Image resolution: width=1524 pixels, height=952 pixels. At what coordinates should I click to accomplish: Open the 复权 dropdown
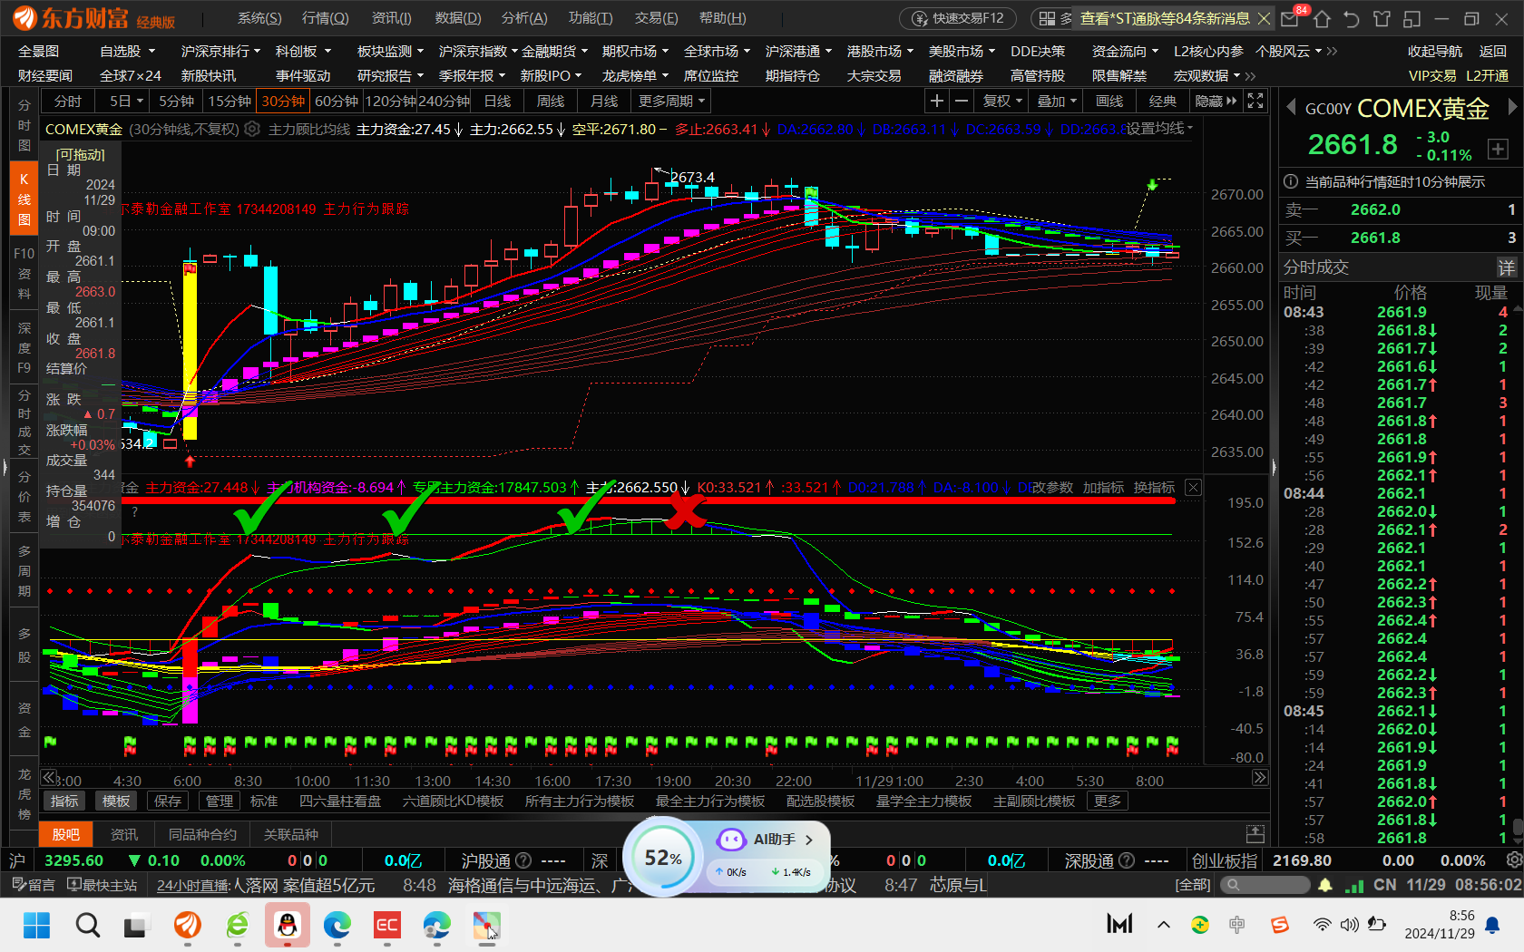(x=1002, y=102)
